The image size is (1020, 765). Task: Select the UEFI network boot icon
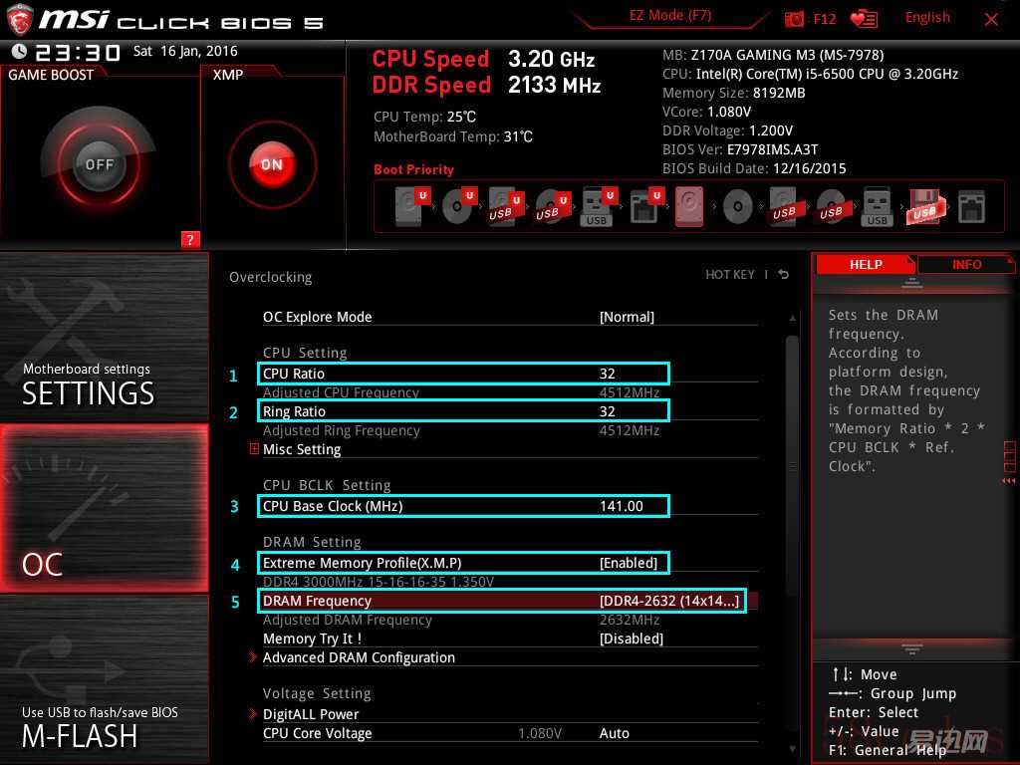click(645, 206)
